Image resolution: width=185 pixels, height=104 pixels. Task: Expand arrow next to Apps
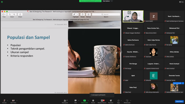click(121, 101)
